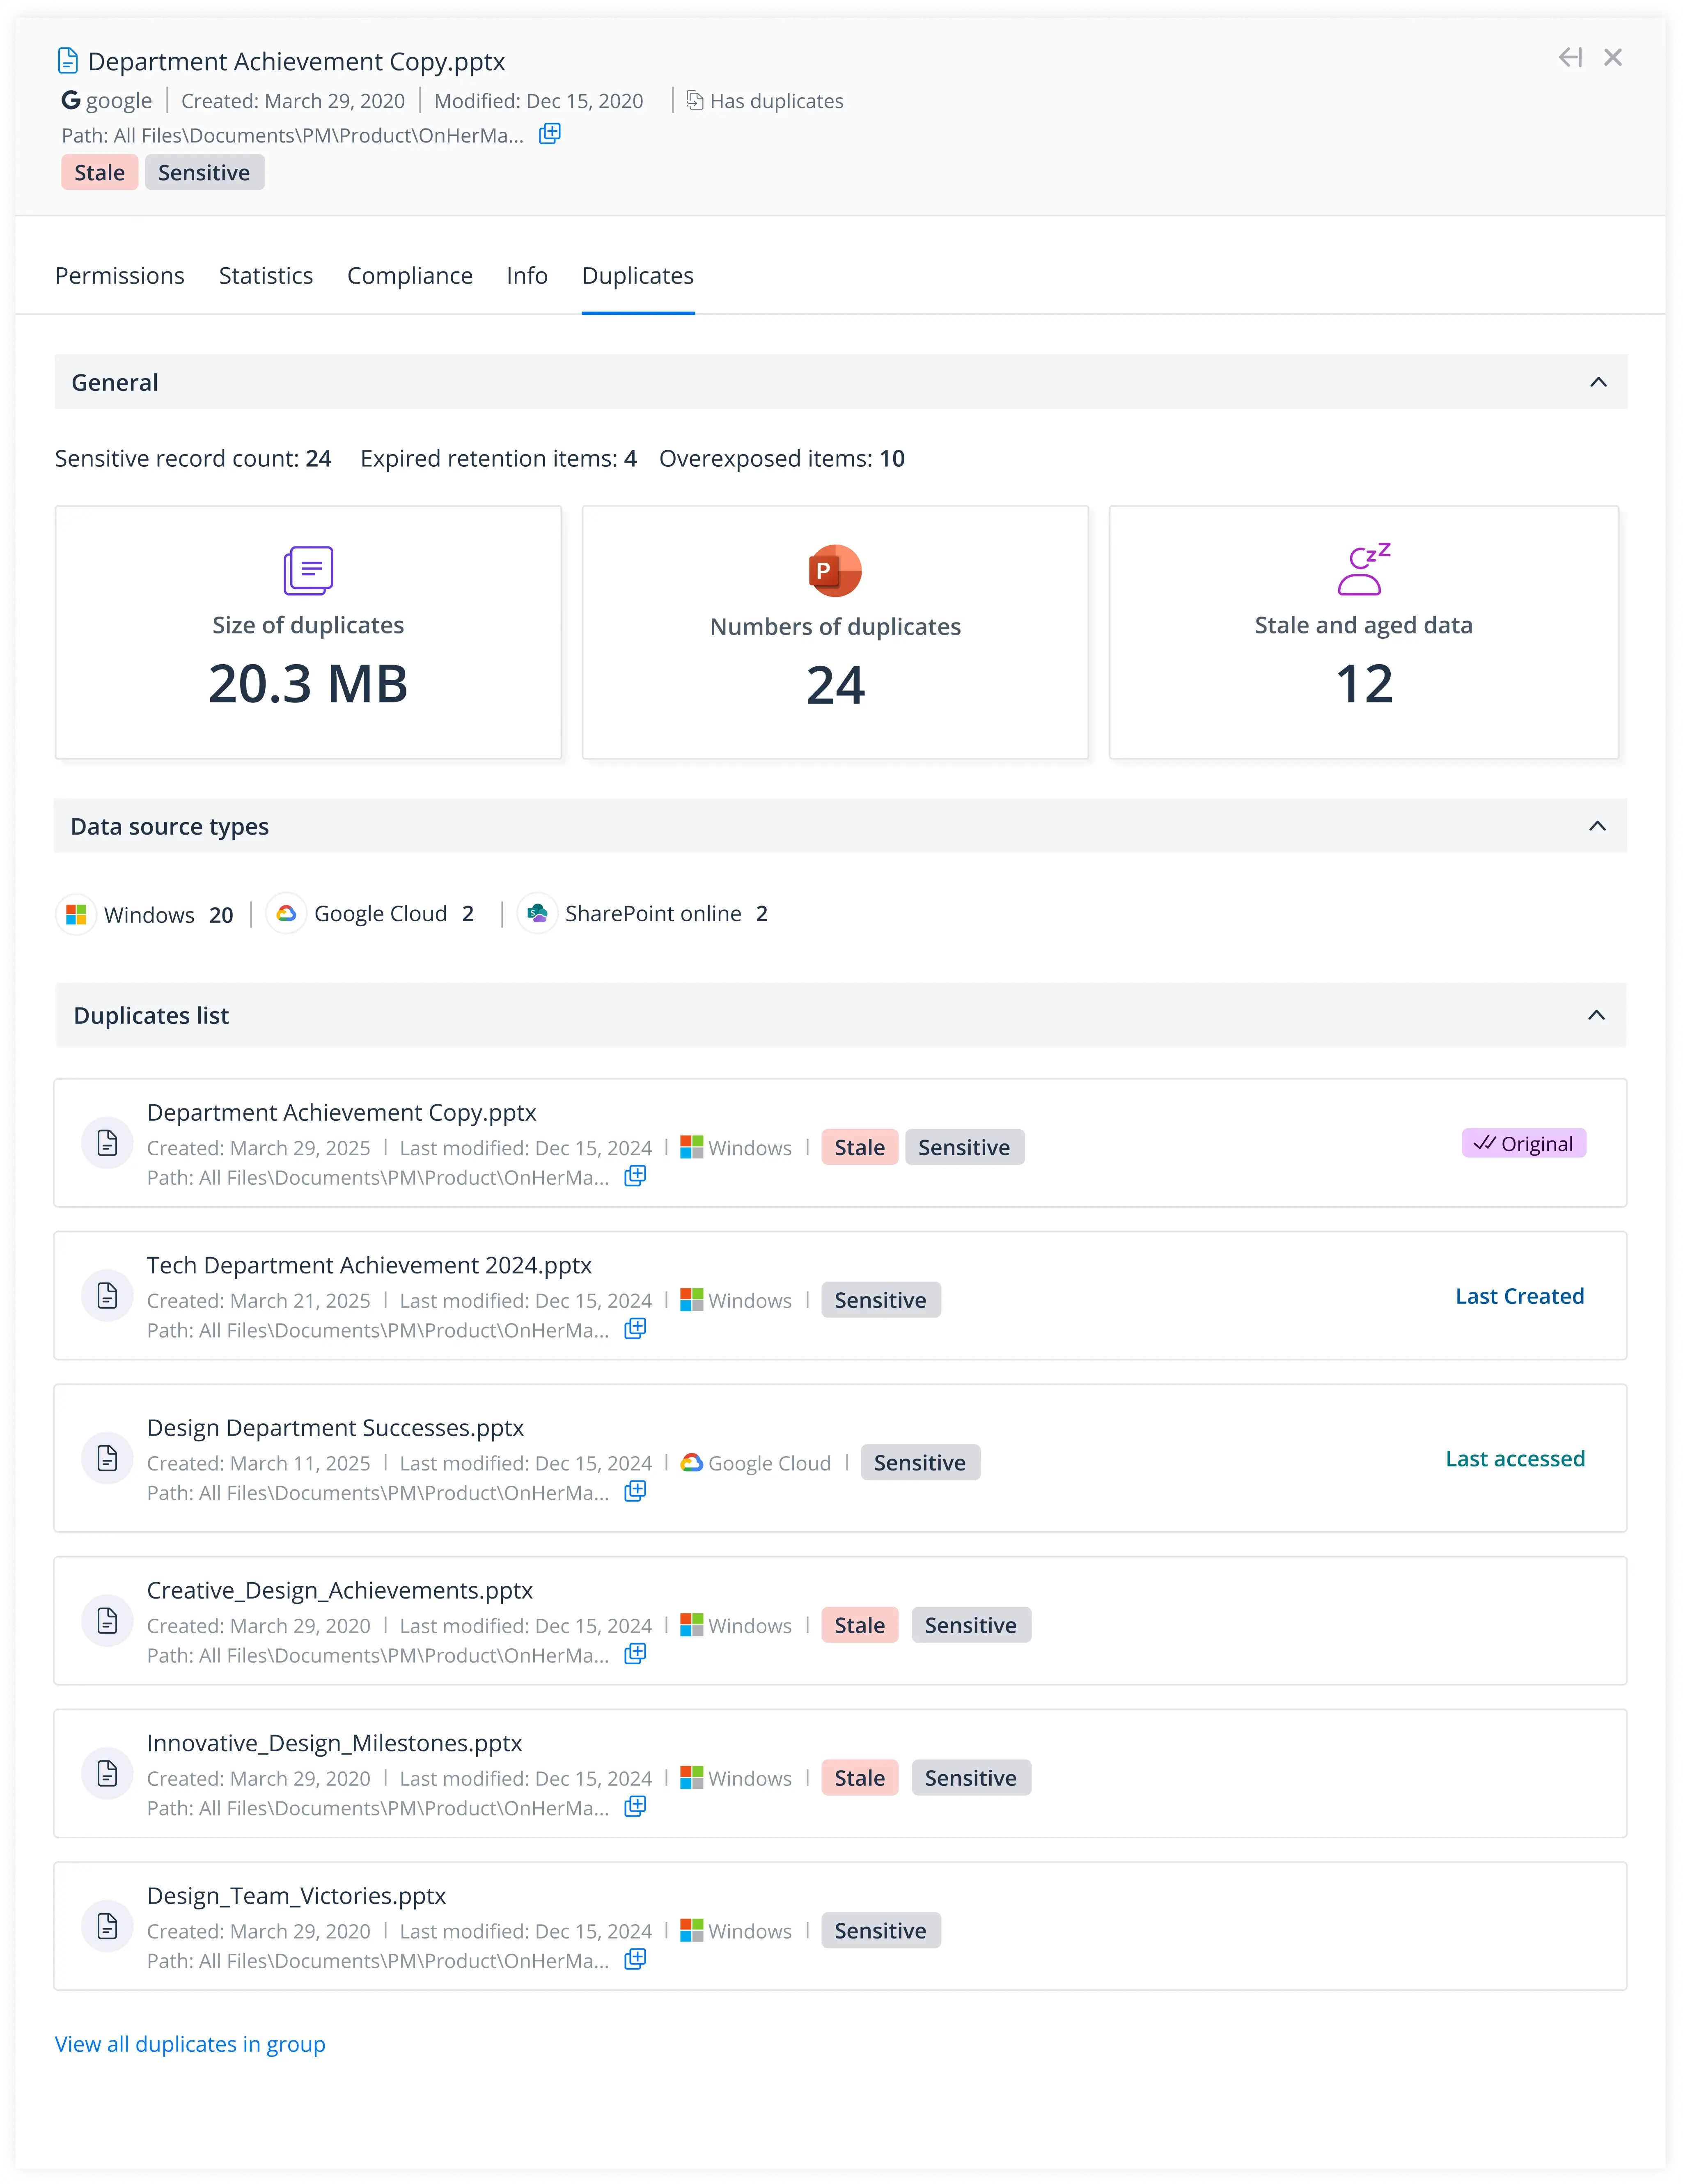Open View all duplicates in group link
The height and width of the screenshot is (2184, 1683).
pyautogui.click(x=190, y=2044)
